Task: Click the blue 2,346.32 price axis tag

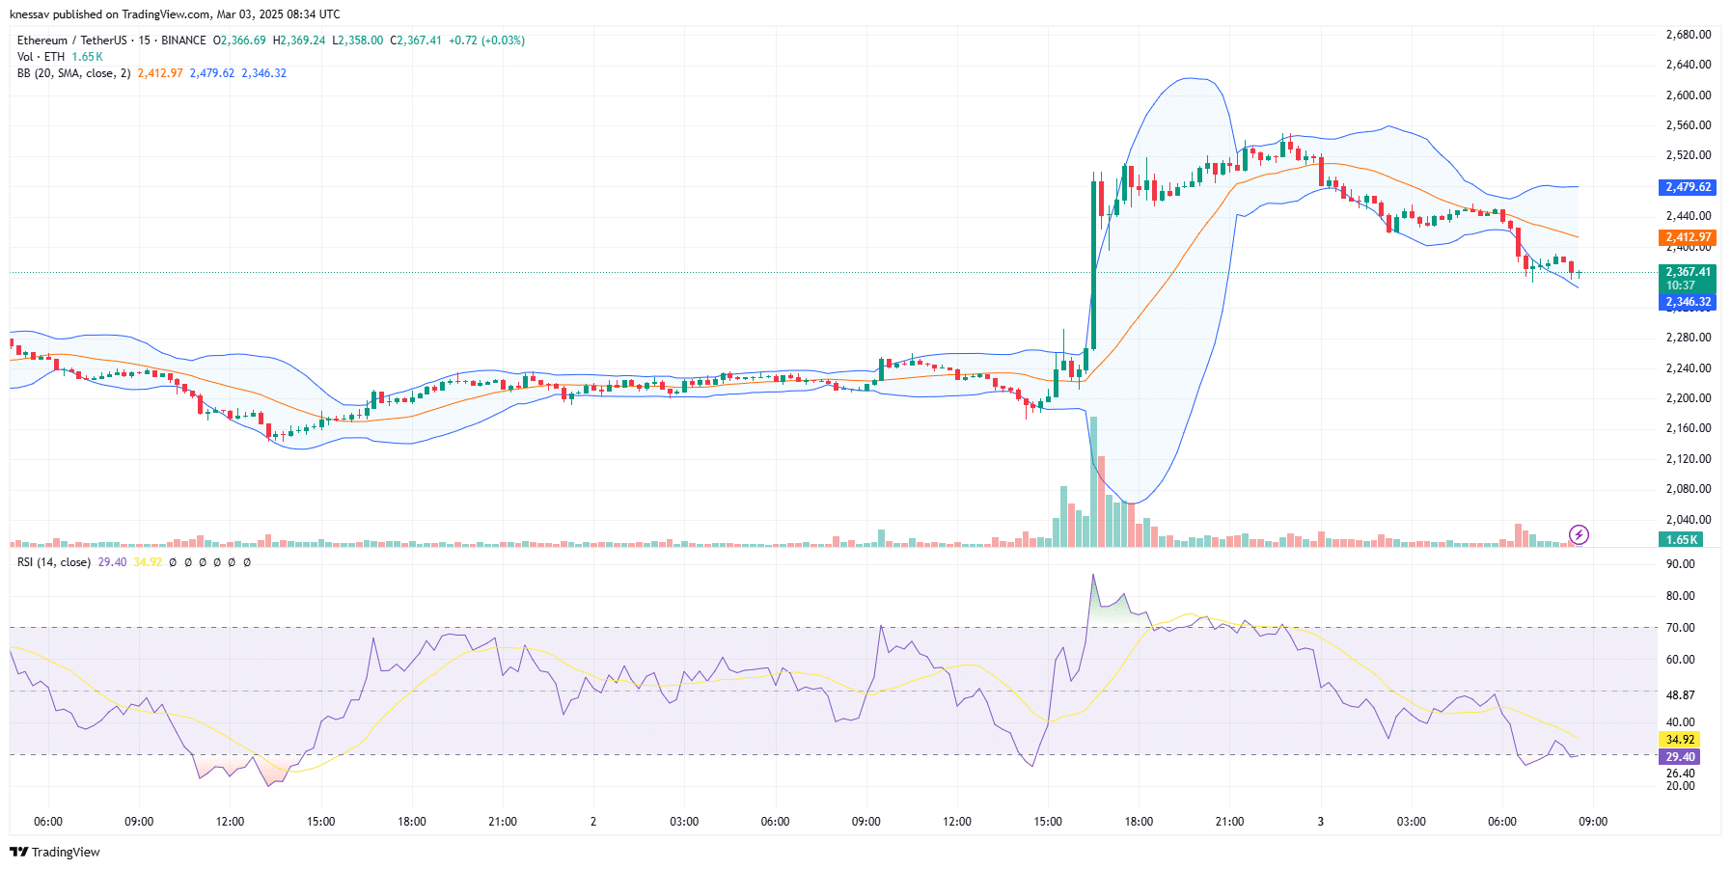Action: [x=1688, y=302]
